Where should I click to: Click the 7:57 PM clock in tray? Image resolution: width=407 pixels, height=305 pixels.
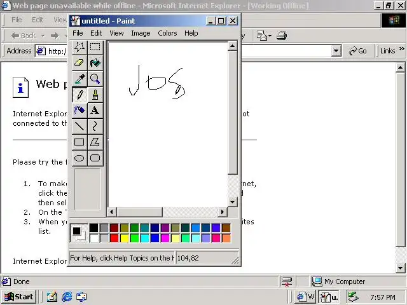click(x=383, y=297)
